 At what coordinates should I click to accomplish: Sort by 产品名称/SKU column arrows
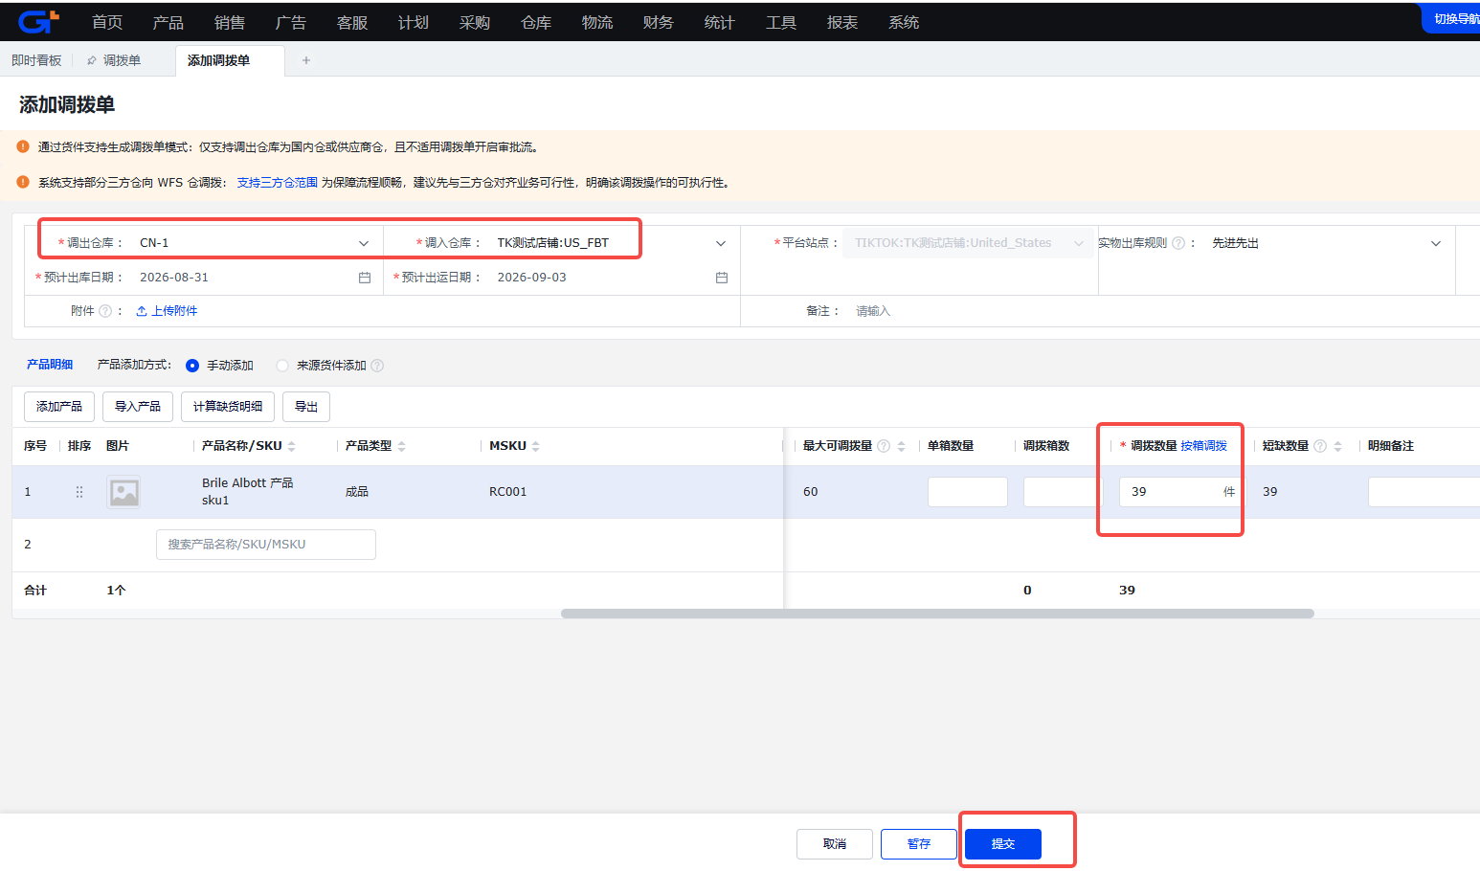point(292,446)
